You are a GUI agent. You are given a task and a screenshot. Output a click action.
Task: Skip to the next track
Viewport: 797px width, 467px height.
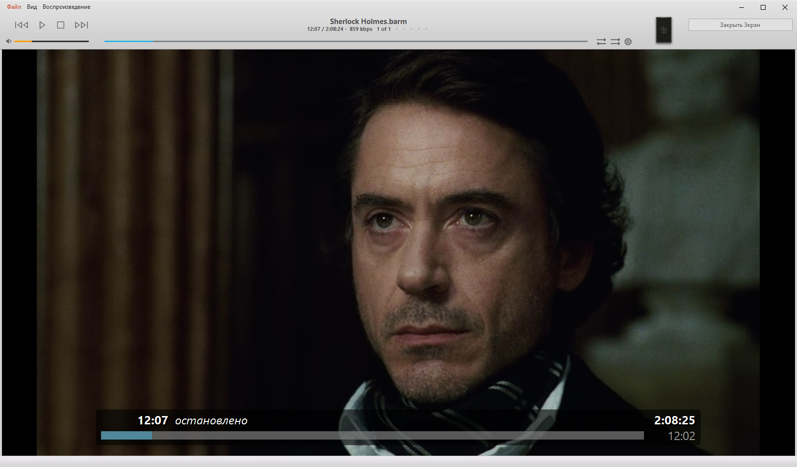pos(81,25)
